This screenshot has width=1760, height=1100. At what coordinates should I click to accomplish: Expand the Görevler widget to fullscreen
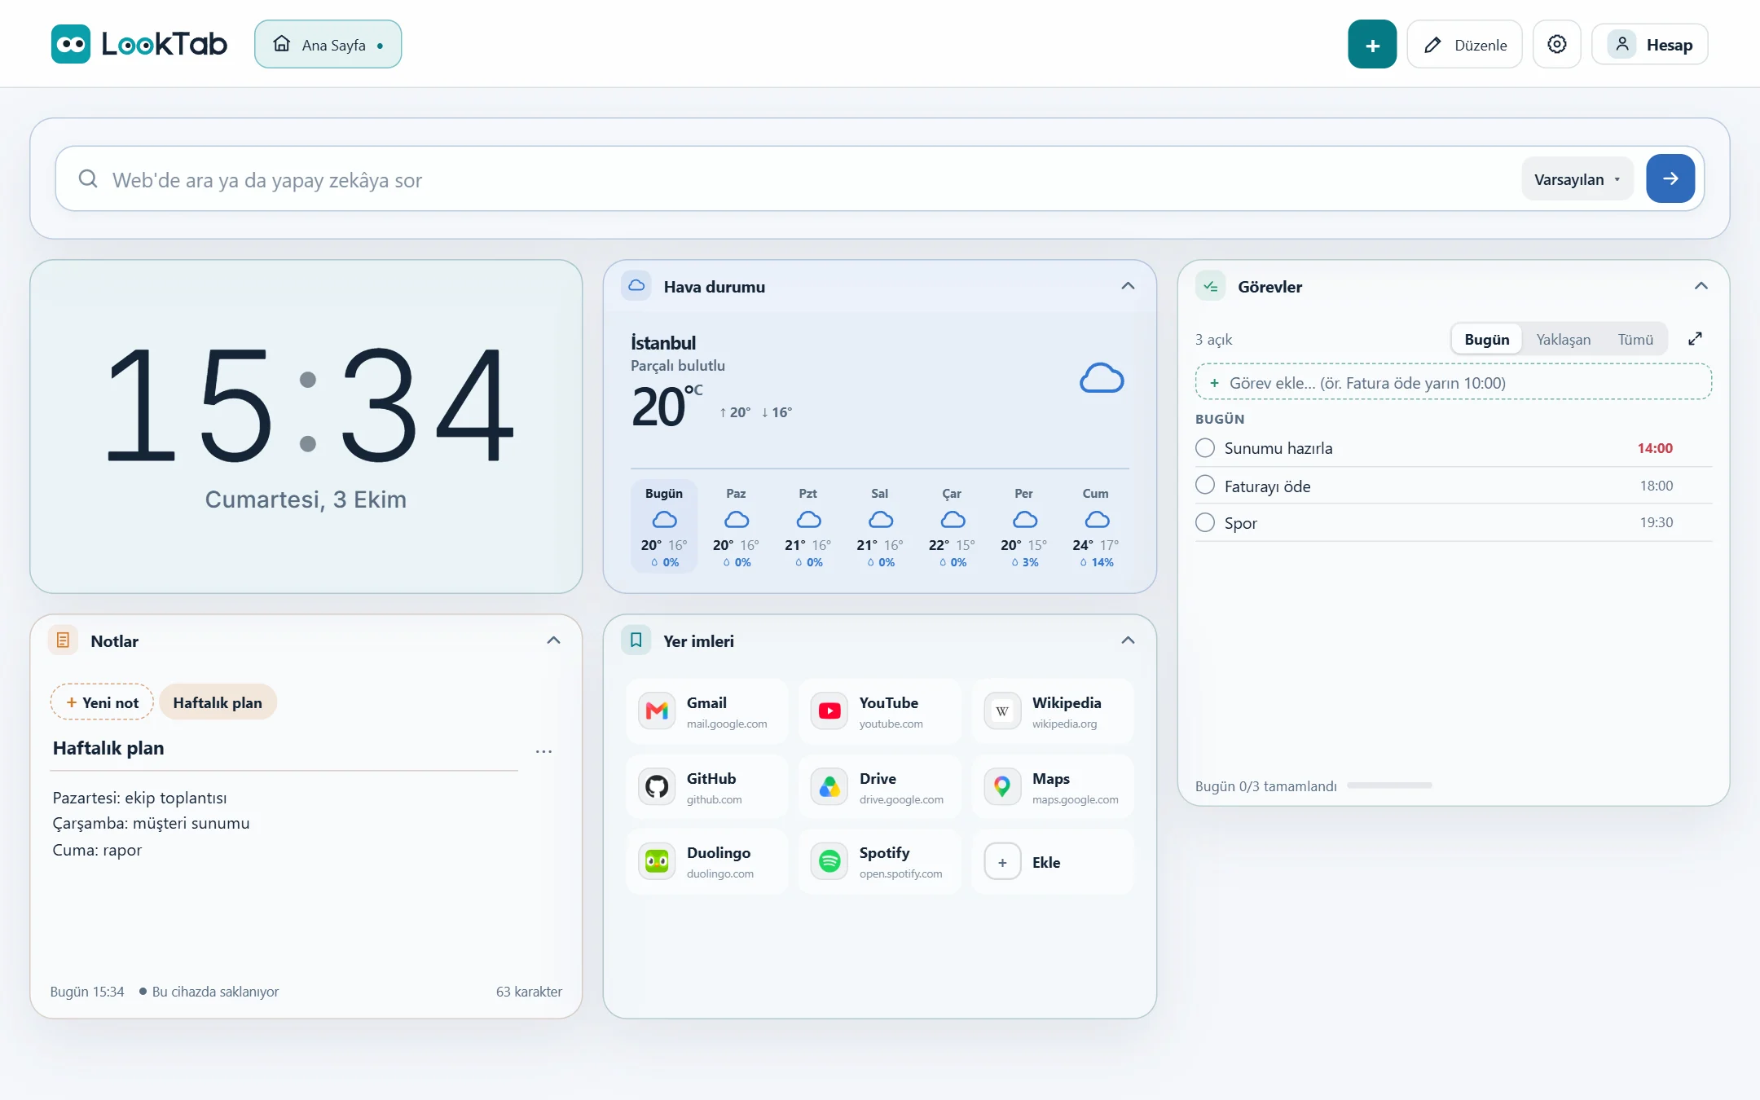pyautogui.click(x=1695, y=339)
